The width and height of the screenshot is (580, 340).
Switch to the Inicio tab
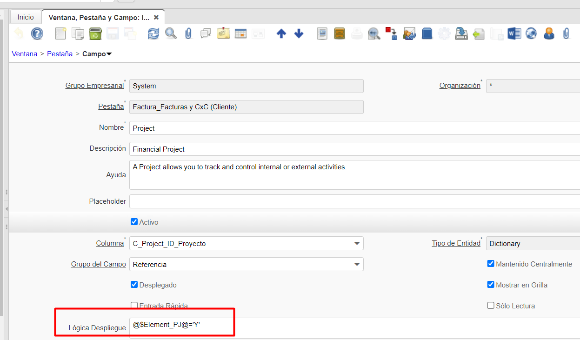pyautogui.click(x=26, y=17)
